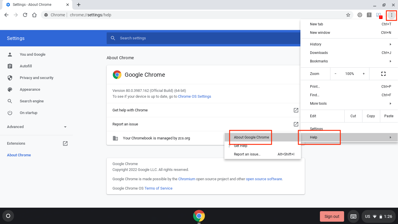Screen dimensions: 398x224
Task: Select Report an issue… in submenu
Action: (263, 154)
